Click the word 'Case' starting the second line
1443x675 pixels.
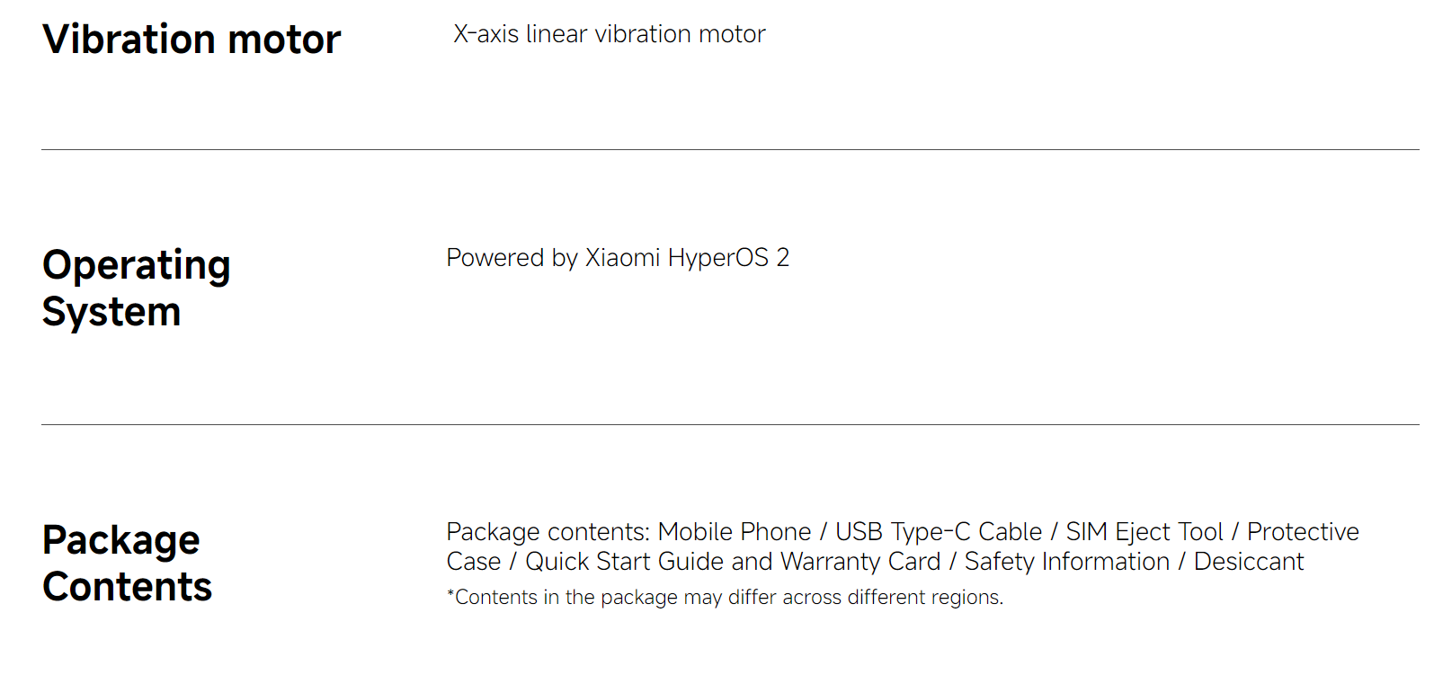[x=474, y=562]
